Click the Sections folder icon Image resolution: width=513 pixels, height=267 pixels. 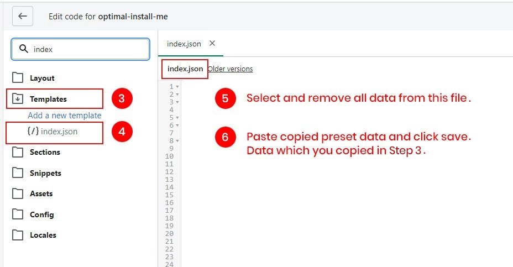click(18, 152)
